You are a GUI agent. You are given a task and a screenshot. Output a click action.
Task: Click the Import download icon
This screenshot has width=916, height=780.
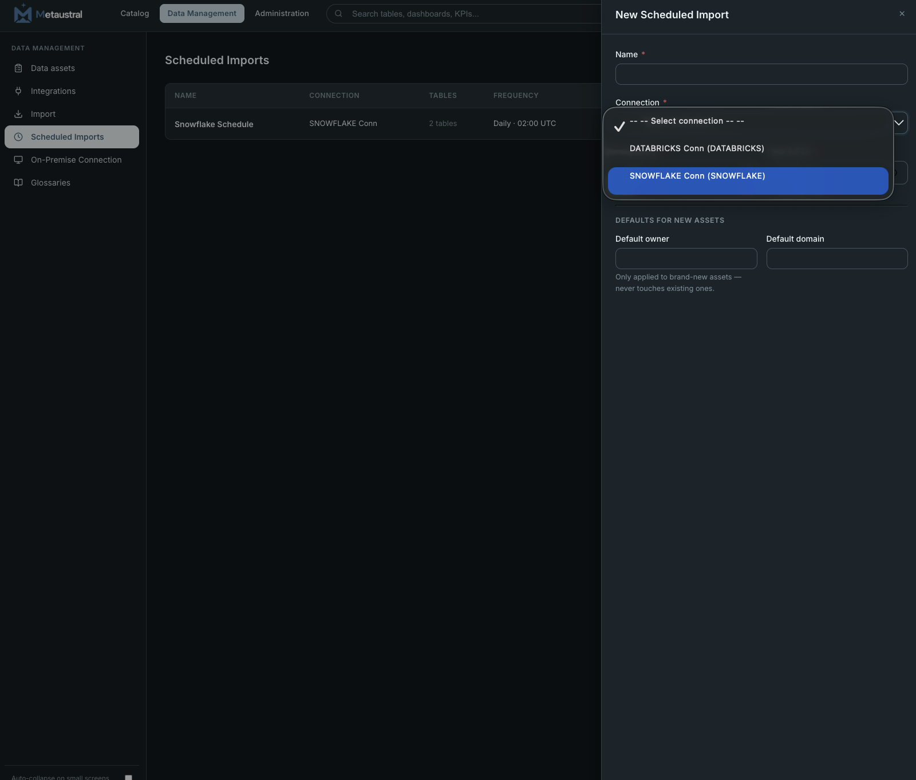[x=18, y=114]
